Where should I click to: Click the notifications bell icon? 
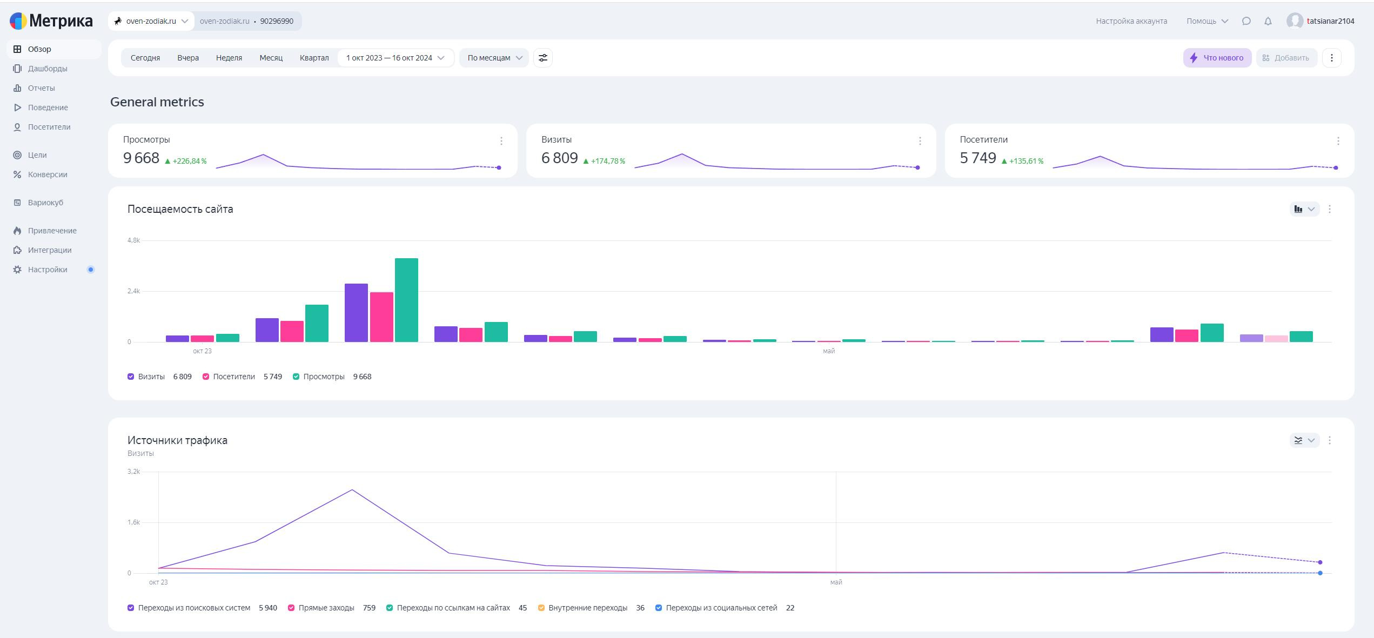1268,21
